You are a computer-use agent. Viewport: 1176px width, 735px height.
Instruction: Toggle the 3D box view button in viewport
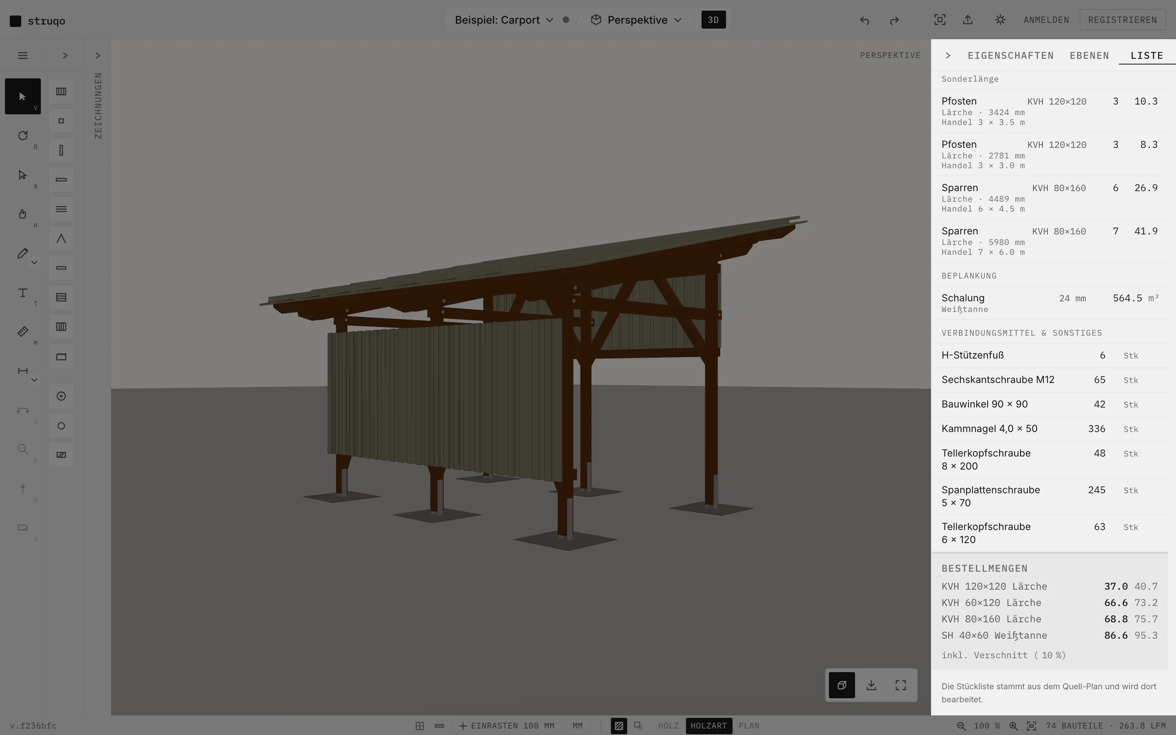(x=842, y=685)
